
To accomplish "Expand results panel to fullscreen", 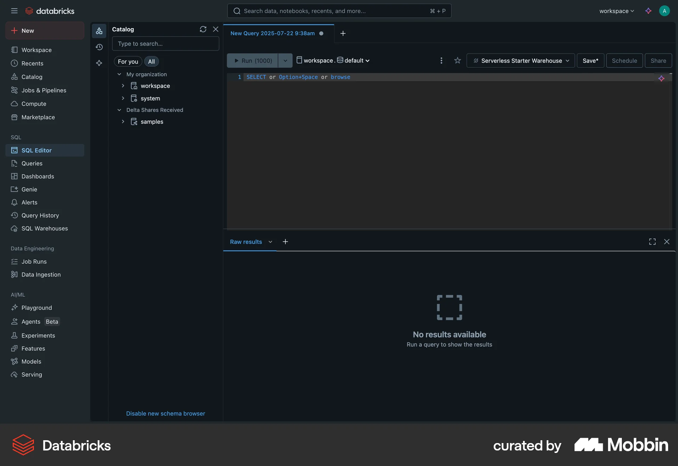I will coord(652,241).
